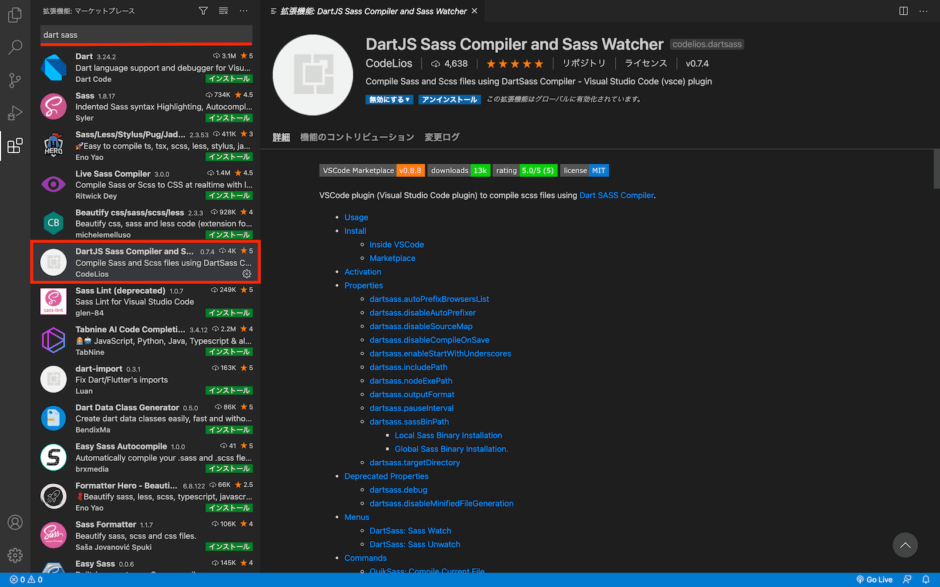Open the editor More Actions menu

pos(924,11)
